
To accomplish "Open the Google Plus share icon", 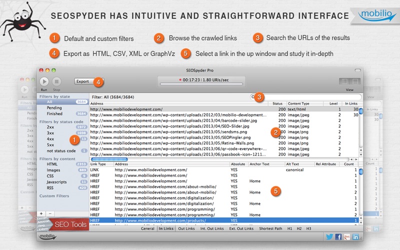I will point(347,236).
